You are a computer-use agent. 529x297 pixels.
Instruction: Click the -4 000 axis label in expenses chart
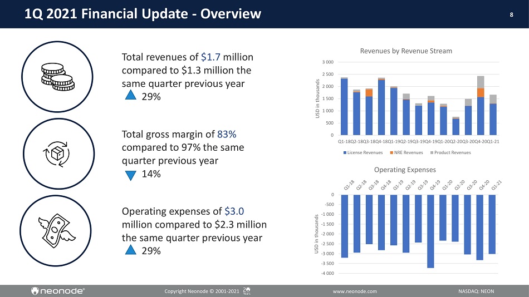pyautogui.click(x=327, y=274)
